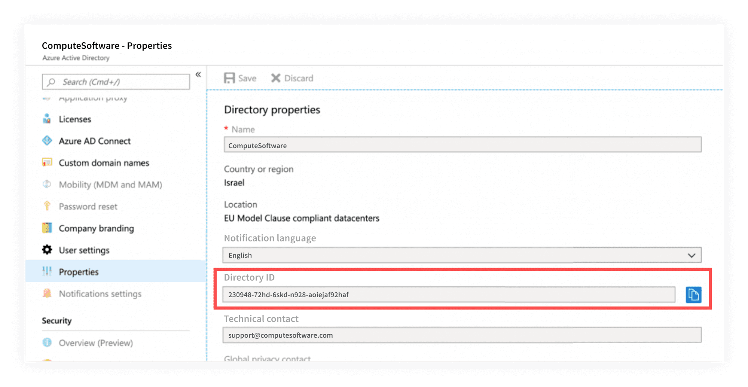The width and height of the screenshot is (748, 387).
Task: Save the directory properties
Action: [x=240, y=78]
